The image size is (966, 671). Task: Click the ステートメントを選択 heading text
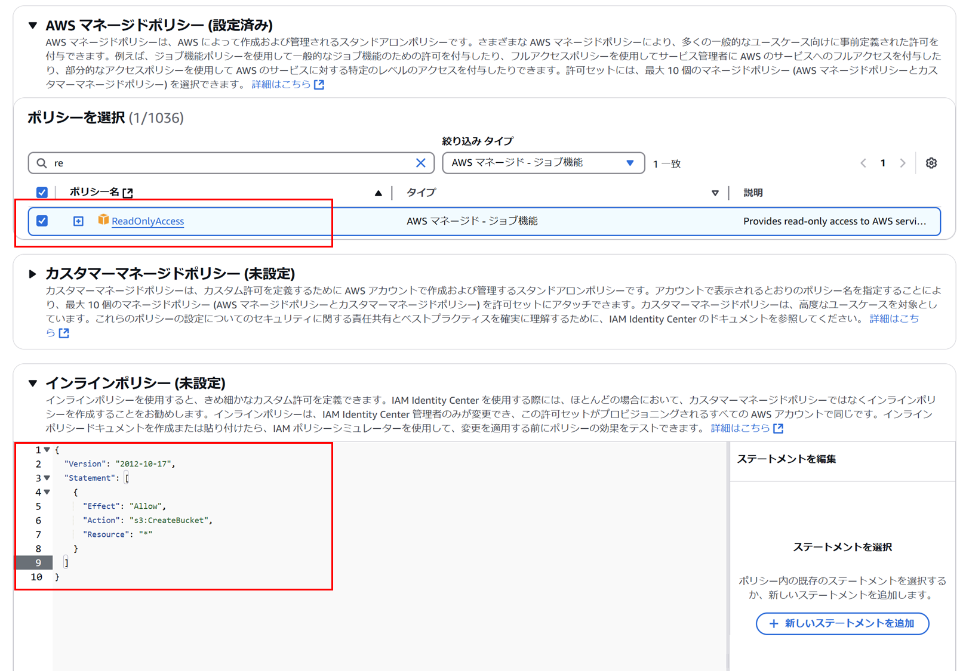click(x=842, y=548)
